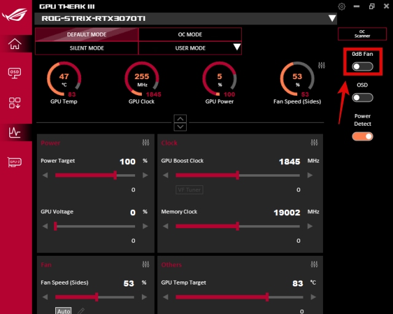Click the GPU Temp gauge

coord(64,79)
